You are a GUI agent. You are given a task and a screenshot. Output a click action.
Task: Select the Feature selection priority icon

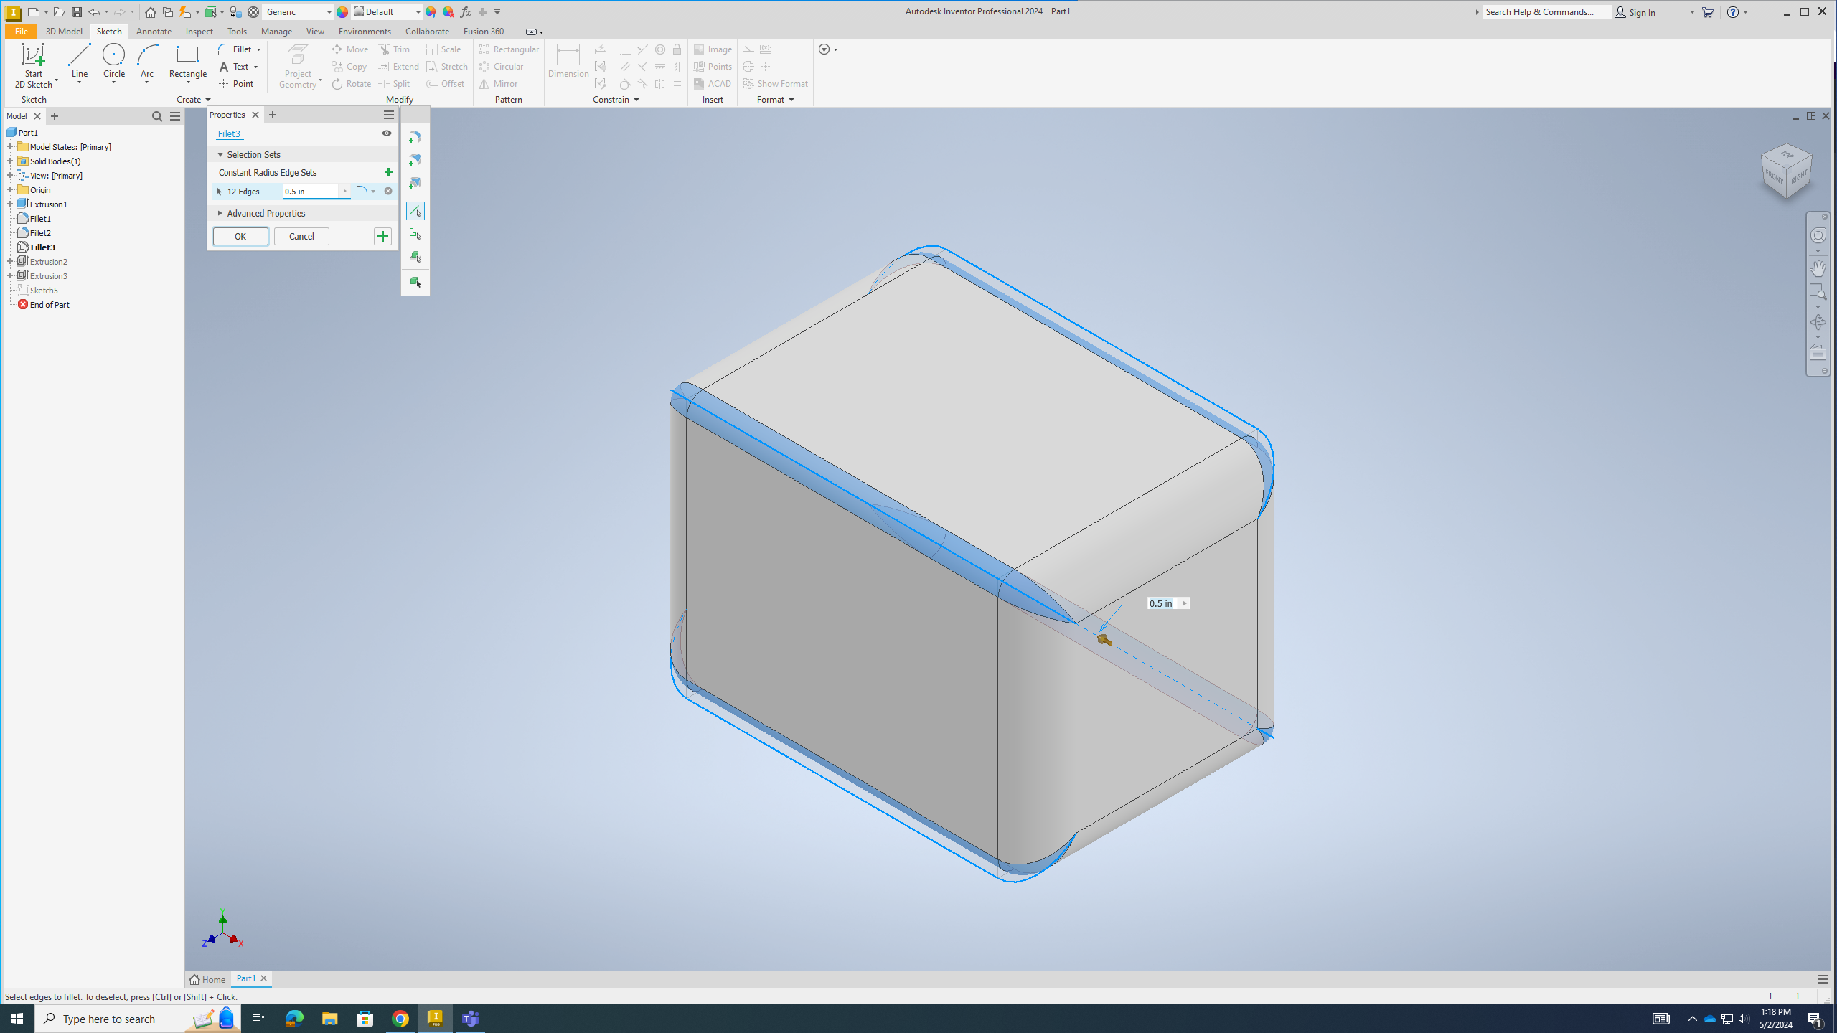tap(415, 257)
